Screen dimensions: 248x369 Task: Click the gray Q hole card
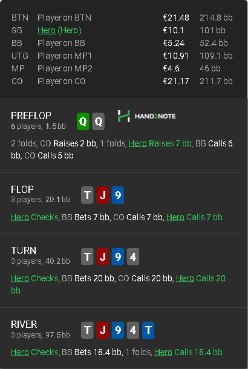pos(99,122)
